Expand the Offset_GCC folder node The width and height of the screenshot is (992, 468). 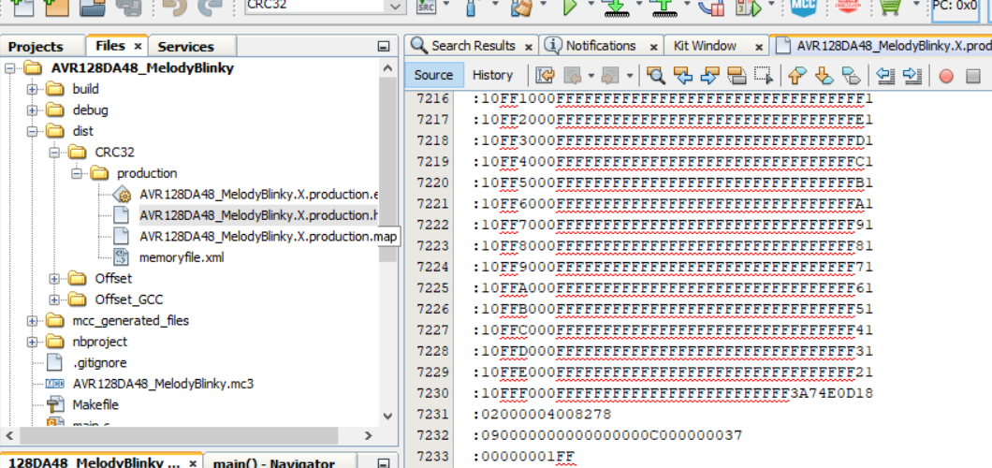(55, 300)
